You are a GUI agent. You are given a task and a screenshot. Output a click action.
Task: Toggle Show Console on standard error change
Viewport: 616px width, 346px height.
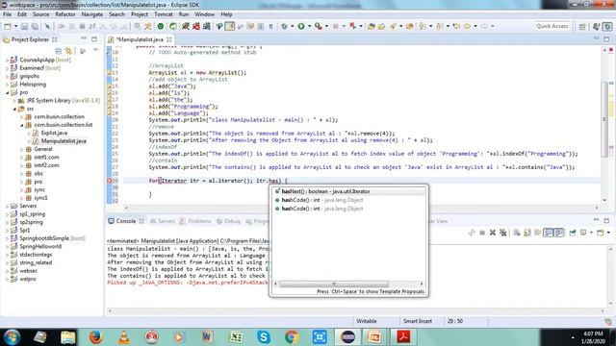[x=558, y=233]
